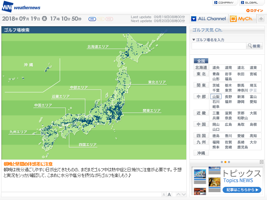Viewport: 267px width, 200px height.
Task: Open the 静岡 prefecture link
Action: pyautogui.click(x=241, y=102)
